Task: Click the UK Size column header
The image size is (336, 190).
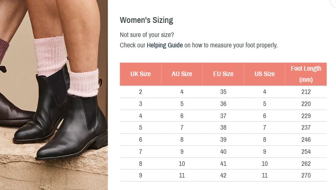Action: pyautogui.click(x=140, y=74)
